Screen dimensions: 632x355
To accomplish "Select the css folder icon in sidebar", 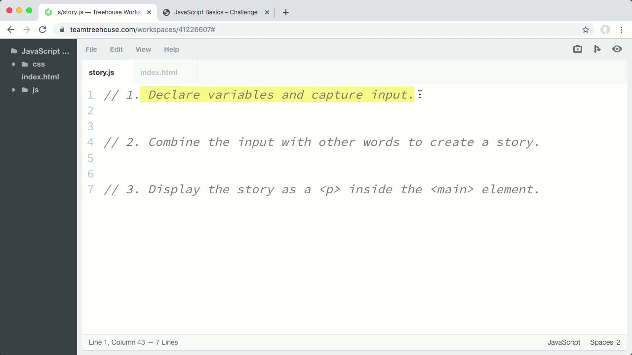I will 25,64.
